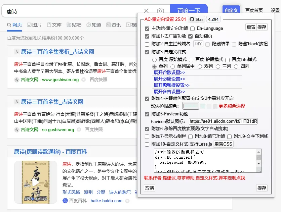
Task: Enable 附加8-编号功能 checkbox
Action: pyautogui.click(x=190, y=137)
